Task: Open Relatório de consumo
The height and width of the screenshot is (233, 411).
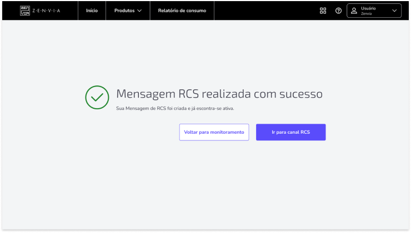Action: point(182,11)
